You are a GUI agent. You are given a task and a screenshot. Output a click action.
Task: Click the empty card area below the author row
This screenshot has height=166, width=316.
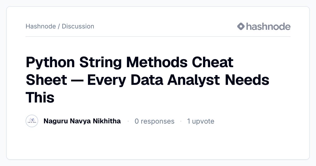pyautogui.click(x=158, y=144)
